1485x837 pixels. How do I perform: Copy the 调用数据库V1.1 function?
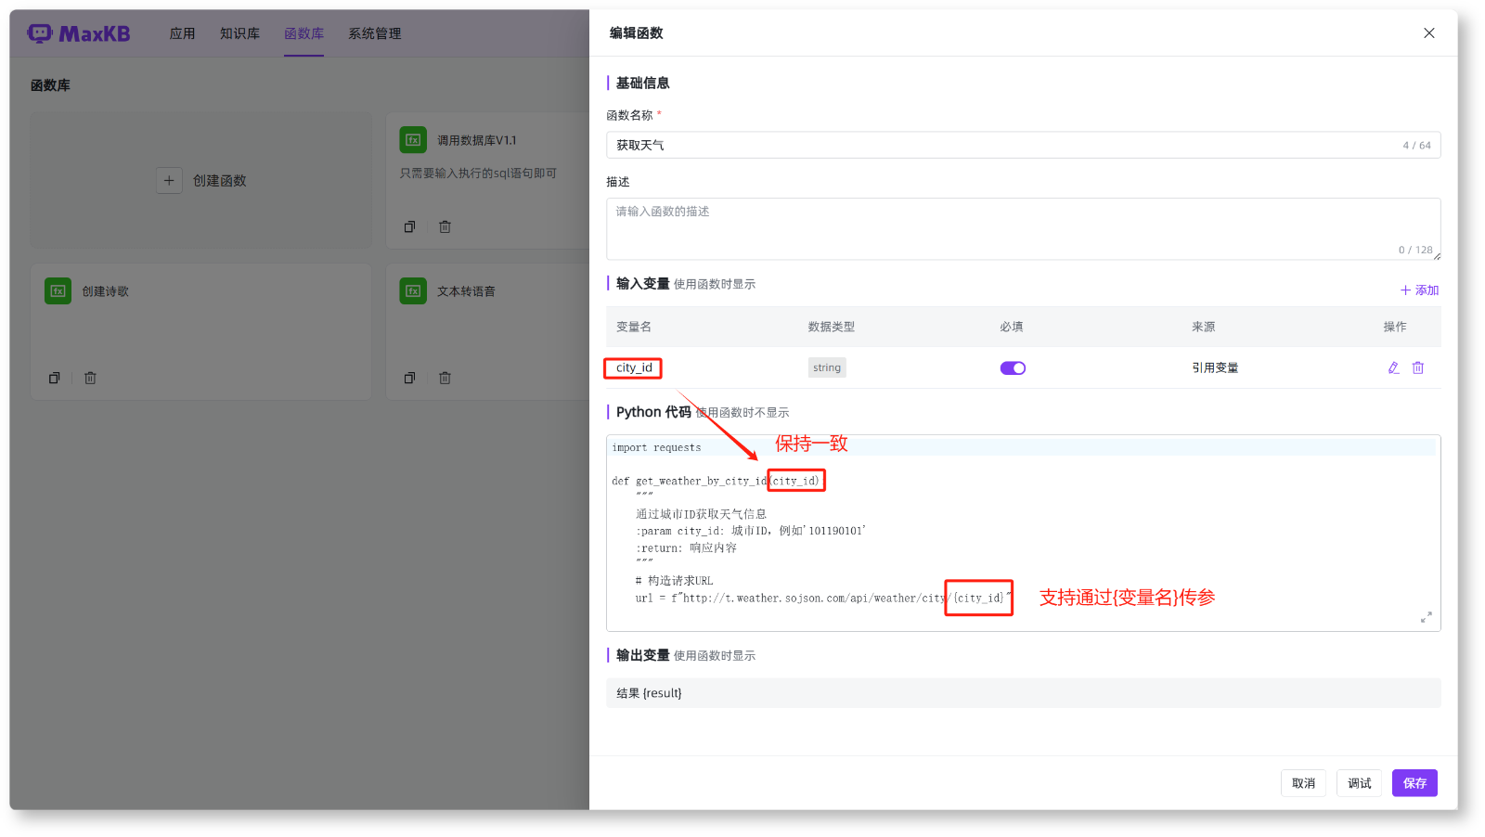coord(409,225)
